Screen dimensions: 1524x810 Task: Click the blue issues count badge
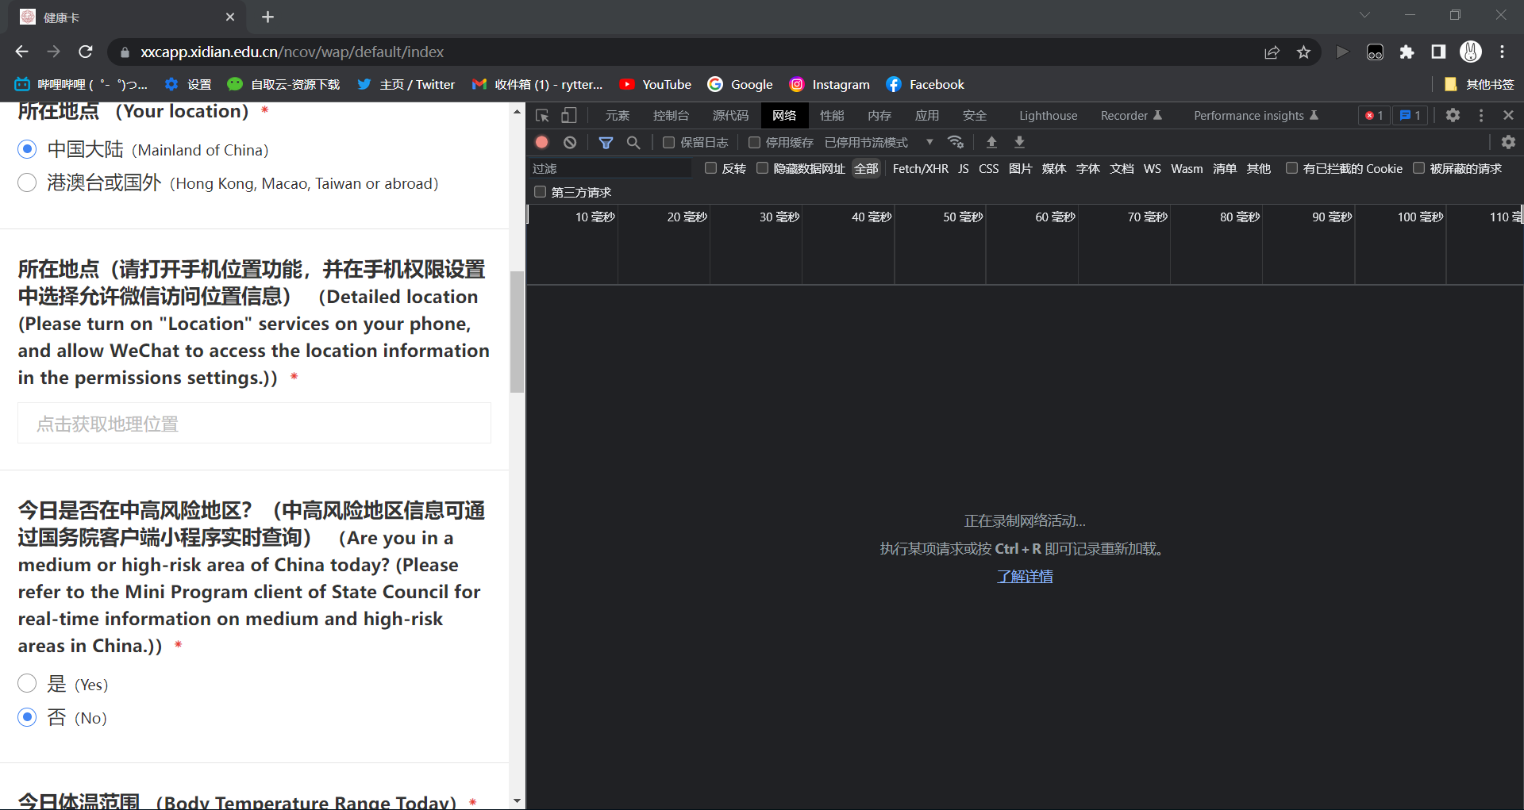pos(1410,115)
